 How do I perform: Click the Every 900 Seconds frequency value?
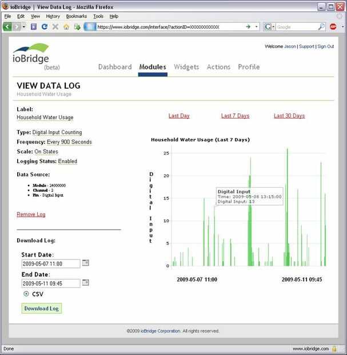click(x=69, y=142)
